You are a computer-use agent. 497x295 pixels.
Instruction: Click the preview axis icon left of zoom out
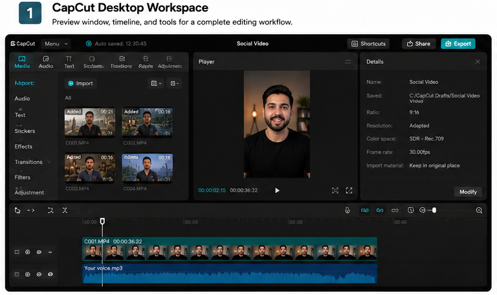pyautogui.click(x=410, y=210)
